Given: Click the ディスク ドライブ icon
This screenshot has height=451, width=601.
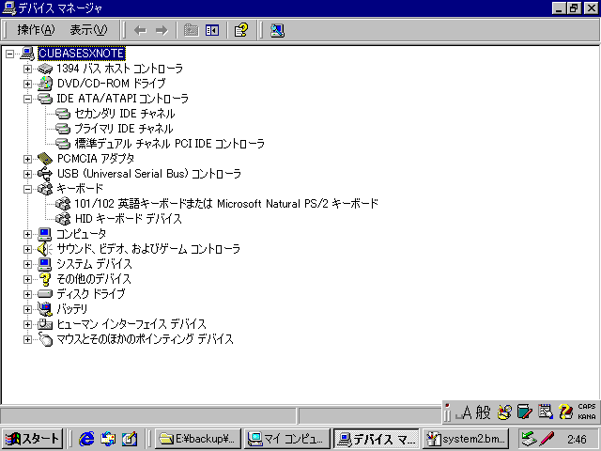Looking at the screenshot, I should tap(45, 294).
